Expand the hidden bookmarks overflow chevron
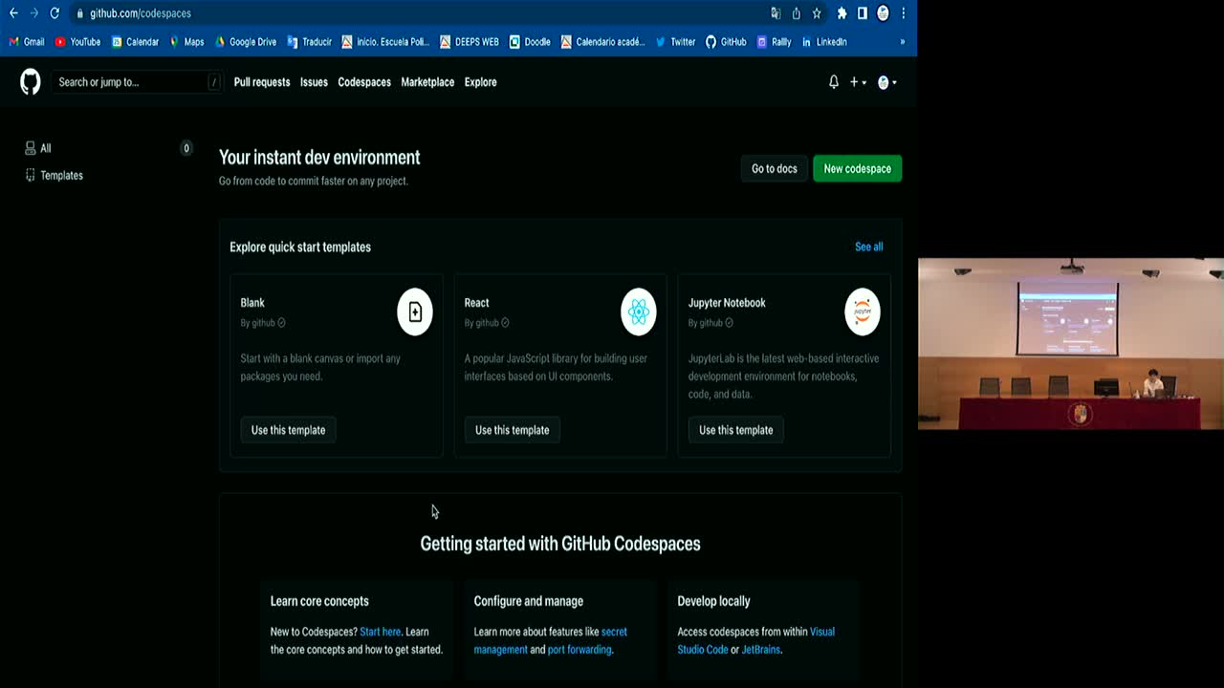The image size is (1224, 688). coord(902,42)
